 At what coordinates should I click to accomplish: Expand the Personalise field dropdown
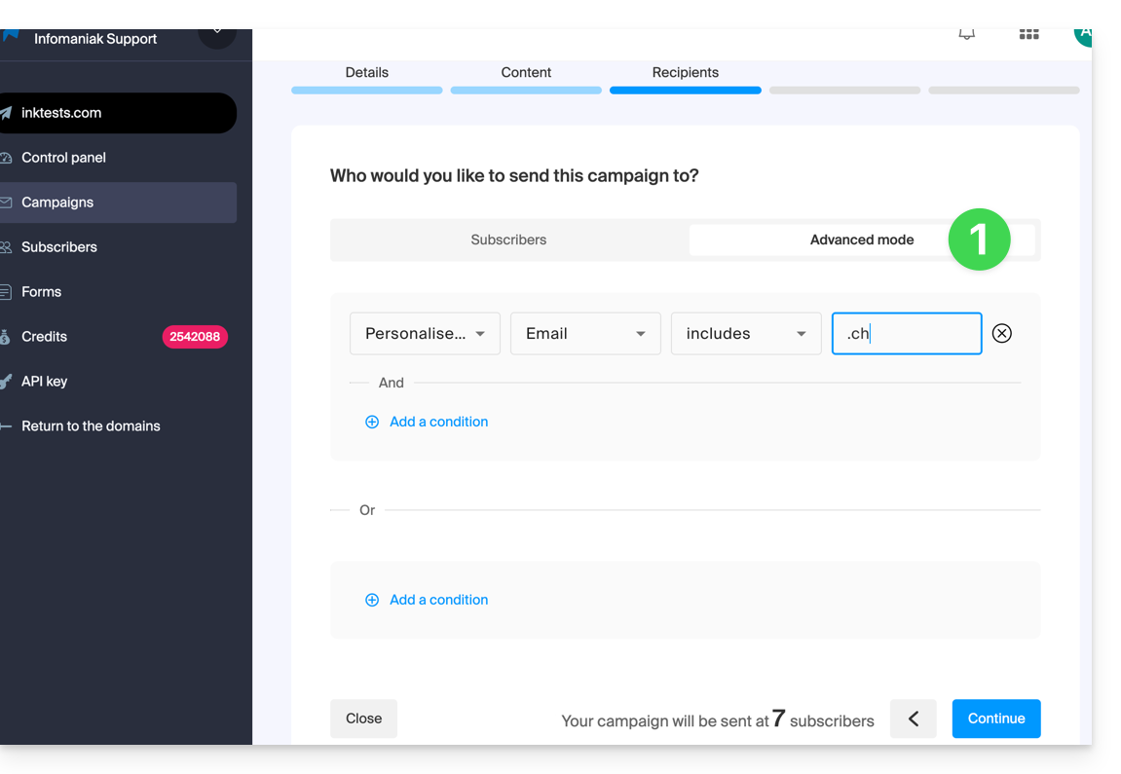(425, 333)
